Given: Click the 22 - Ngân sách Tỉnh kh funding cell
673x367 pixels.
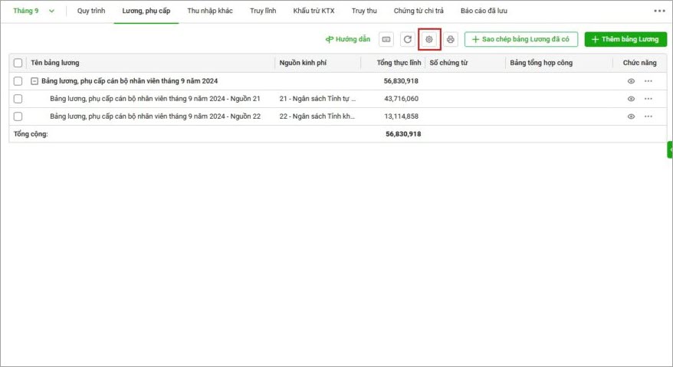Looking at the screenshot, I should 317,116.
